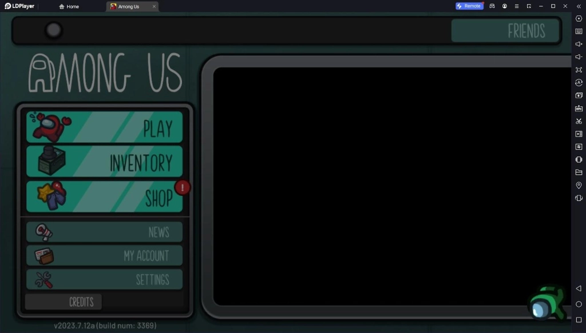Click the Android back triangle button
The image size is (586, 333).
pos(579,288)
